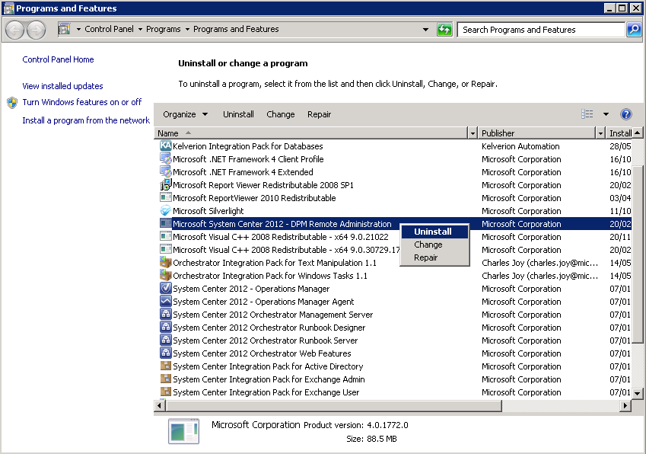
Task: Click the System Center 2012 - Operations Manager icon
Action: [x=165, y=289]
